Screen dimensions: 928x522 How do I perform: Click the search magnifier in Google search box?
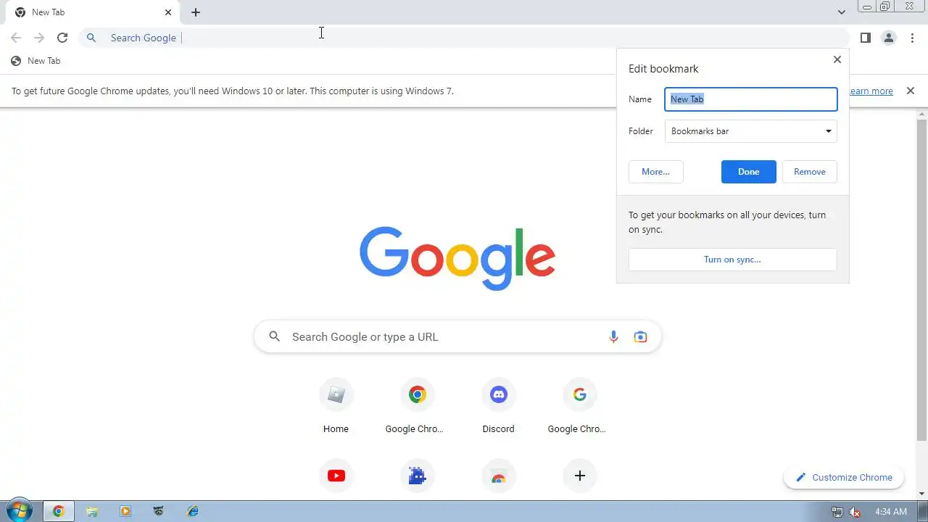(274, 336)
